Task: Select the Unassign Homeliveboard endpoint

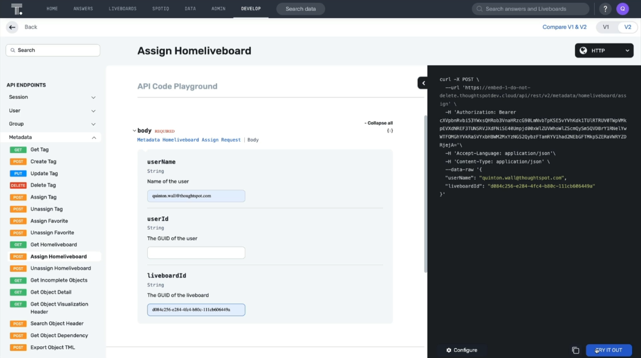Action: [62, 268]
